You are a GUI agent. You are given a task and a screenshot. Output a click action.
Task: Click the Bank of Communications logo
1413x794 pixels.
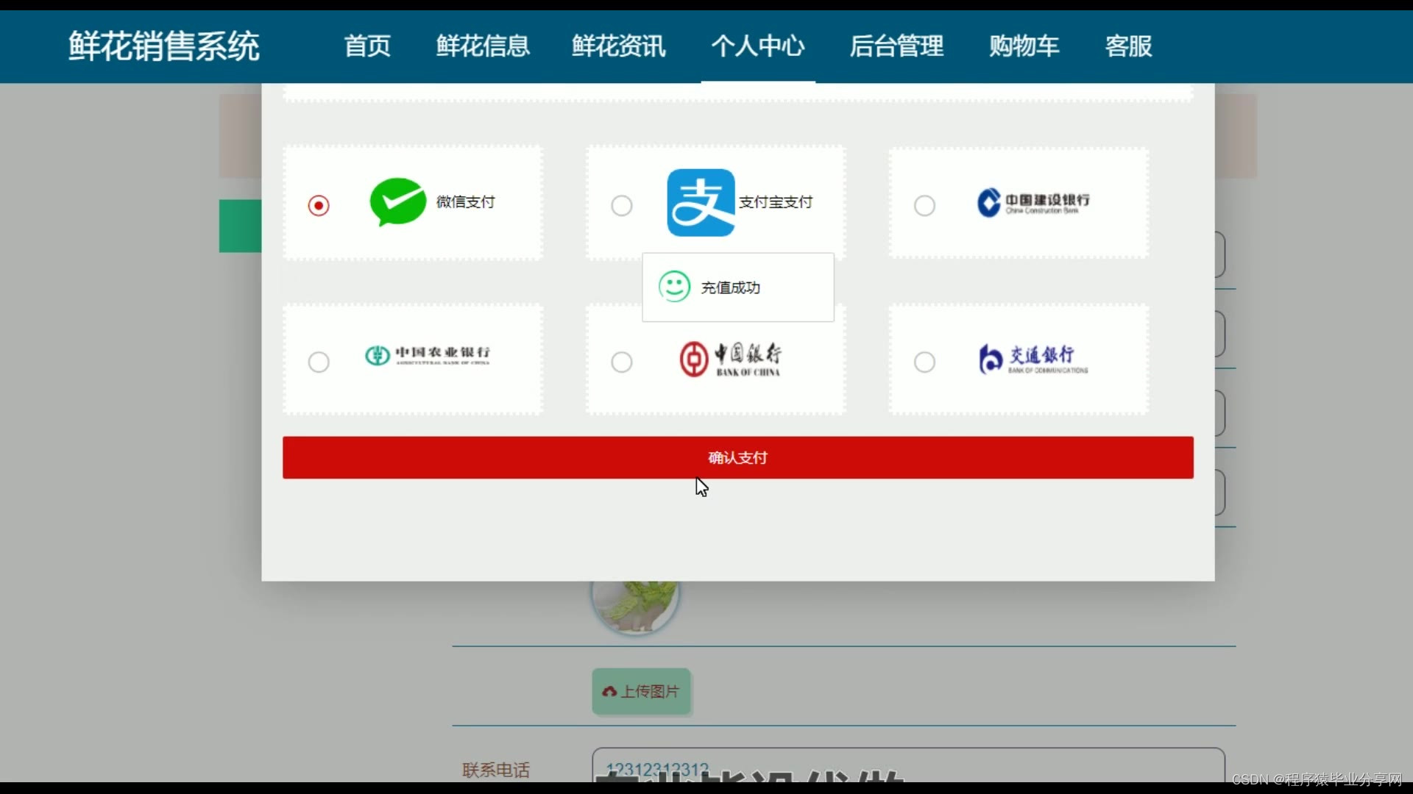[x=1033, y=359]
